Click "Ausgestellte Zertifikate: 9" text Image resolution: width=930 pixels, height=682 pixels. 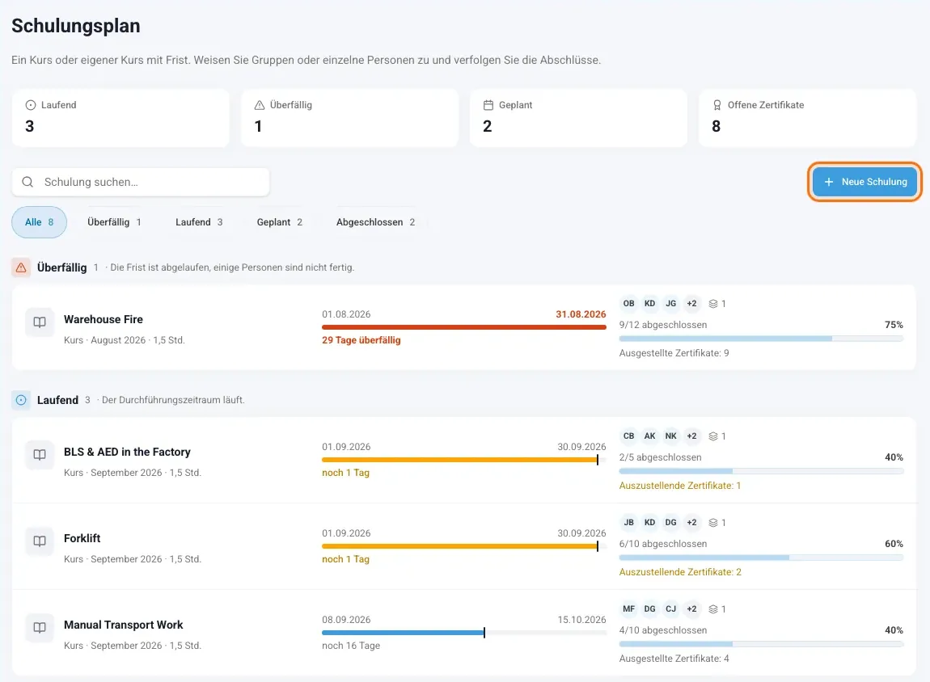click(674, 353)
